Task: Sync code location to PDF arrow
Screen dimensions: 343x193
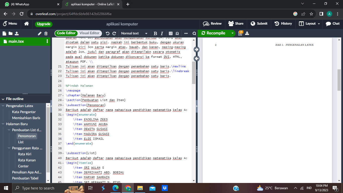Action: [197, 50]
